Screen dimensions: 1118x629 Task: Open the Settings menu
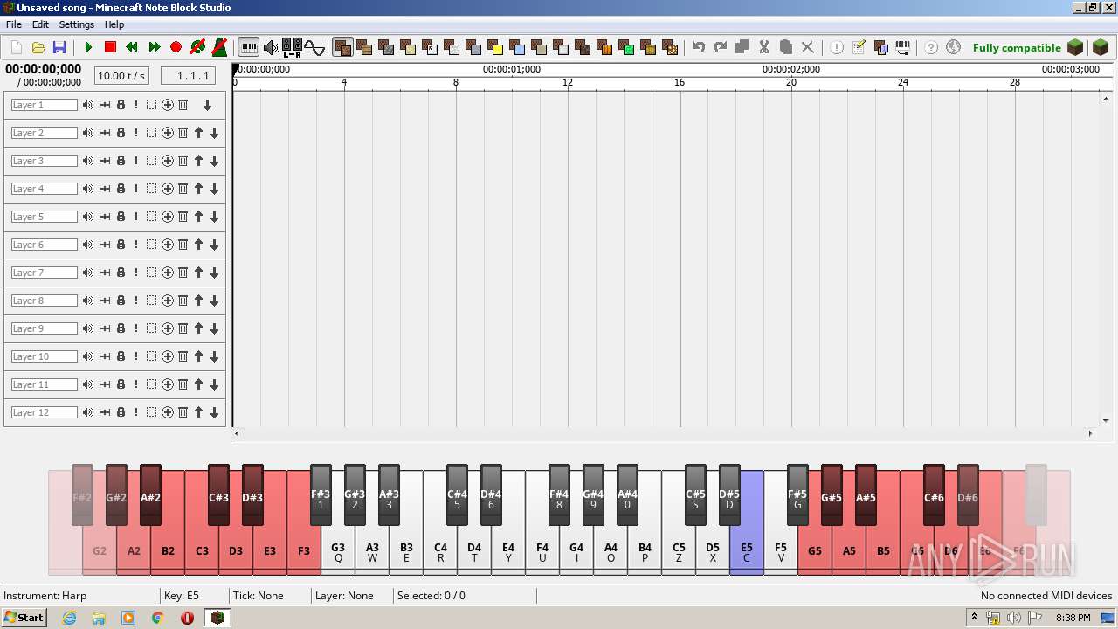click(x=77, y=24)
